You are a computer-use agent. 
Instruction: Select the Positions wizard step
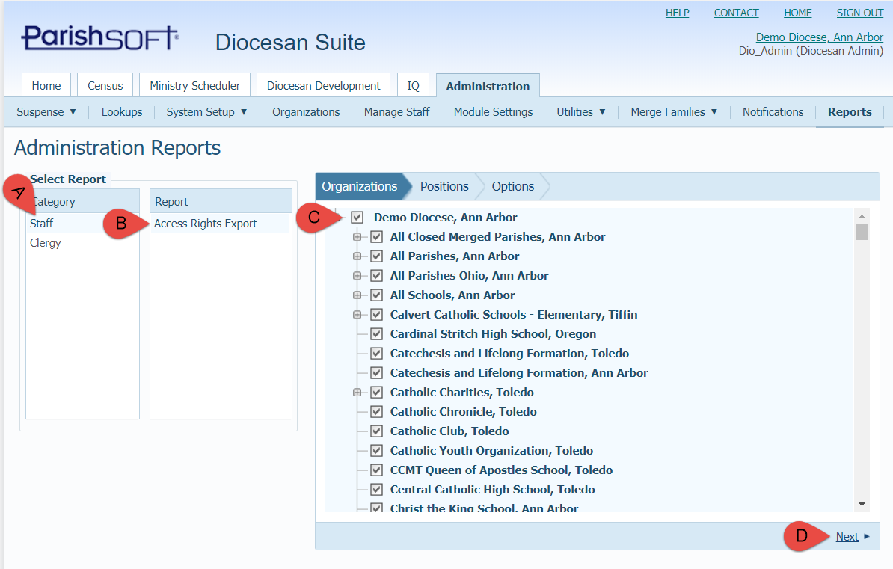coord(444,186)
